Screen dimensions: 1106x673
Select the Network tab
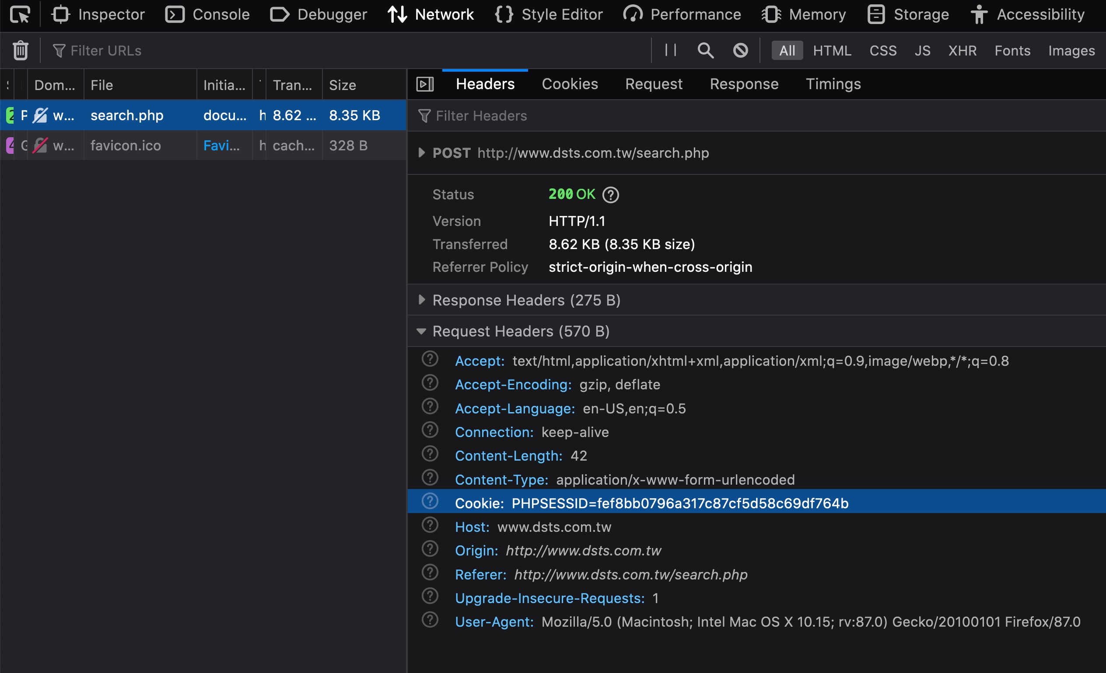(430, 15)
